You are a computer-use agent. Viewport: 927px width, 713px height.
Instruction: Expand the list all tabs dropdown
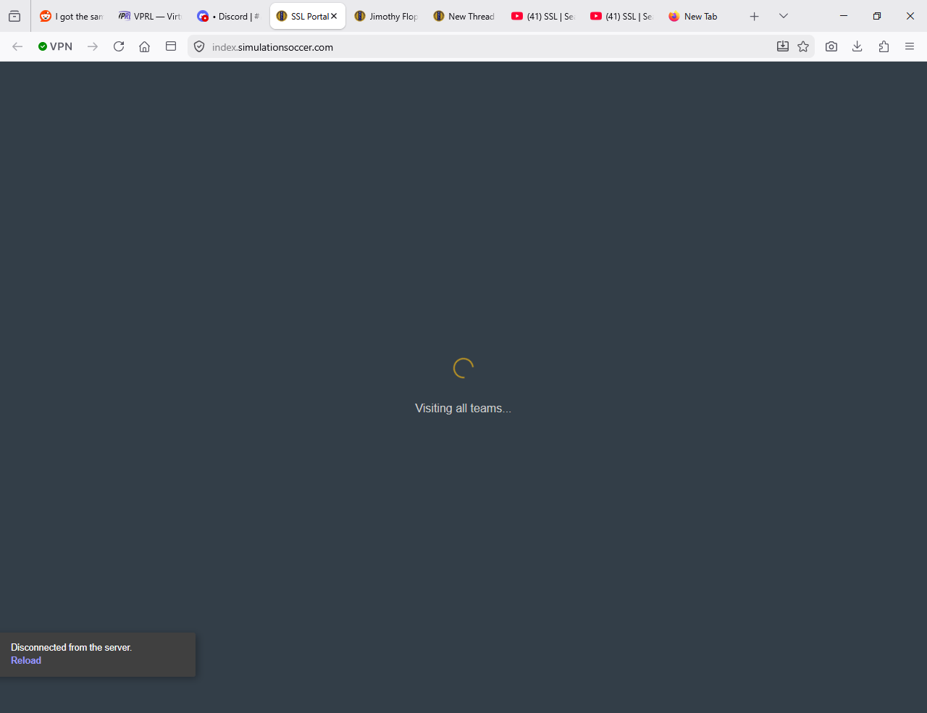(x=784, y=16)
